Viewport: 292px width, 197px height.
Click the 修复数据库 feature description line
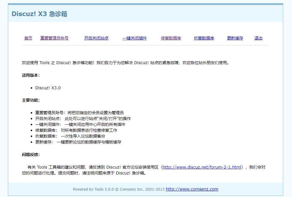76,130
